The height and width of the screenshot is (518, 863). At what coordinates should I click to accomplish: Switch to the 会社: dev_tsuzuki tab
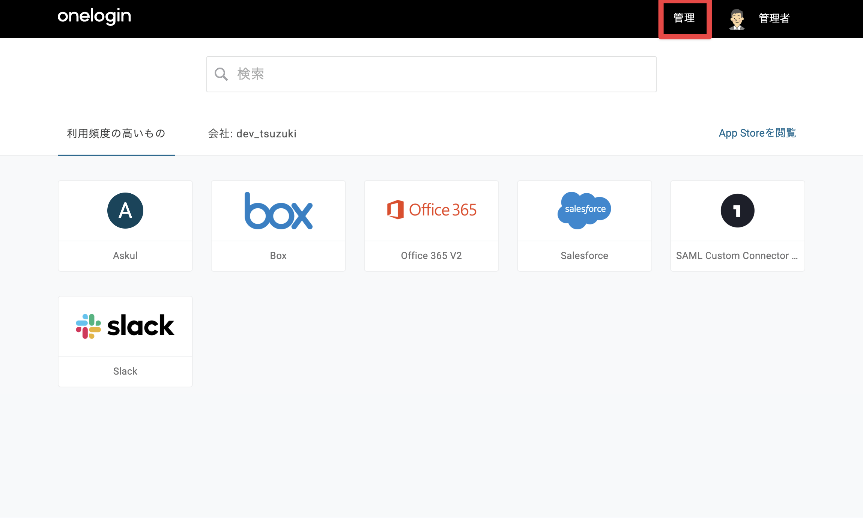click(252, 134)
